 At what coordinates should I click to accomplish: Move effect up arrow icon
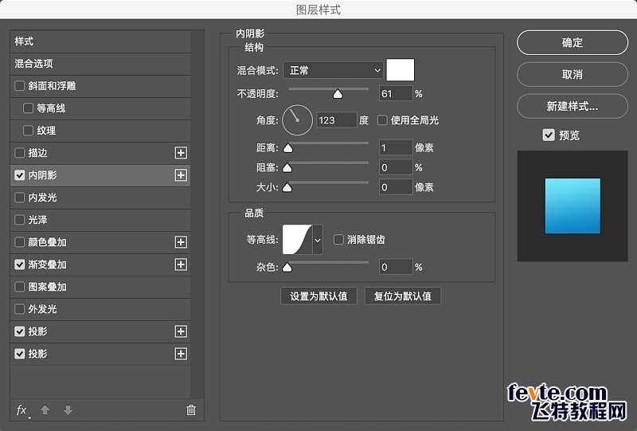pyautogui.click(x=45, y=409)
